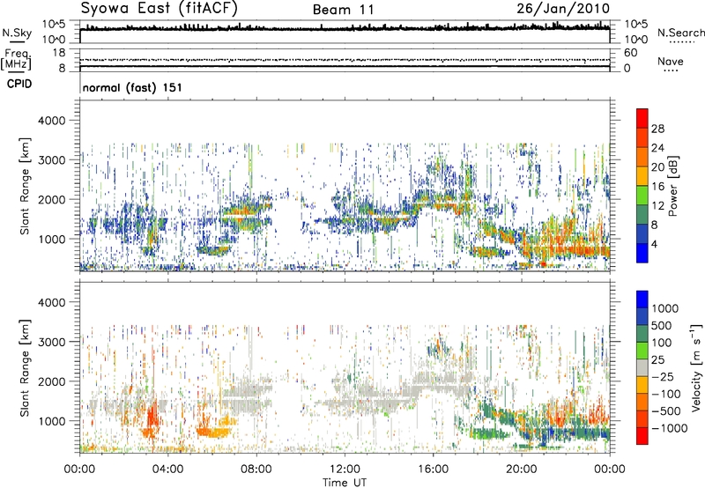Screen dimensions: 705x488
Task: Click the bright blue top segment of Velocity color bar
Action: (x=642, y=299)
